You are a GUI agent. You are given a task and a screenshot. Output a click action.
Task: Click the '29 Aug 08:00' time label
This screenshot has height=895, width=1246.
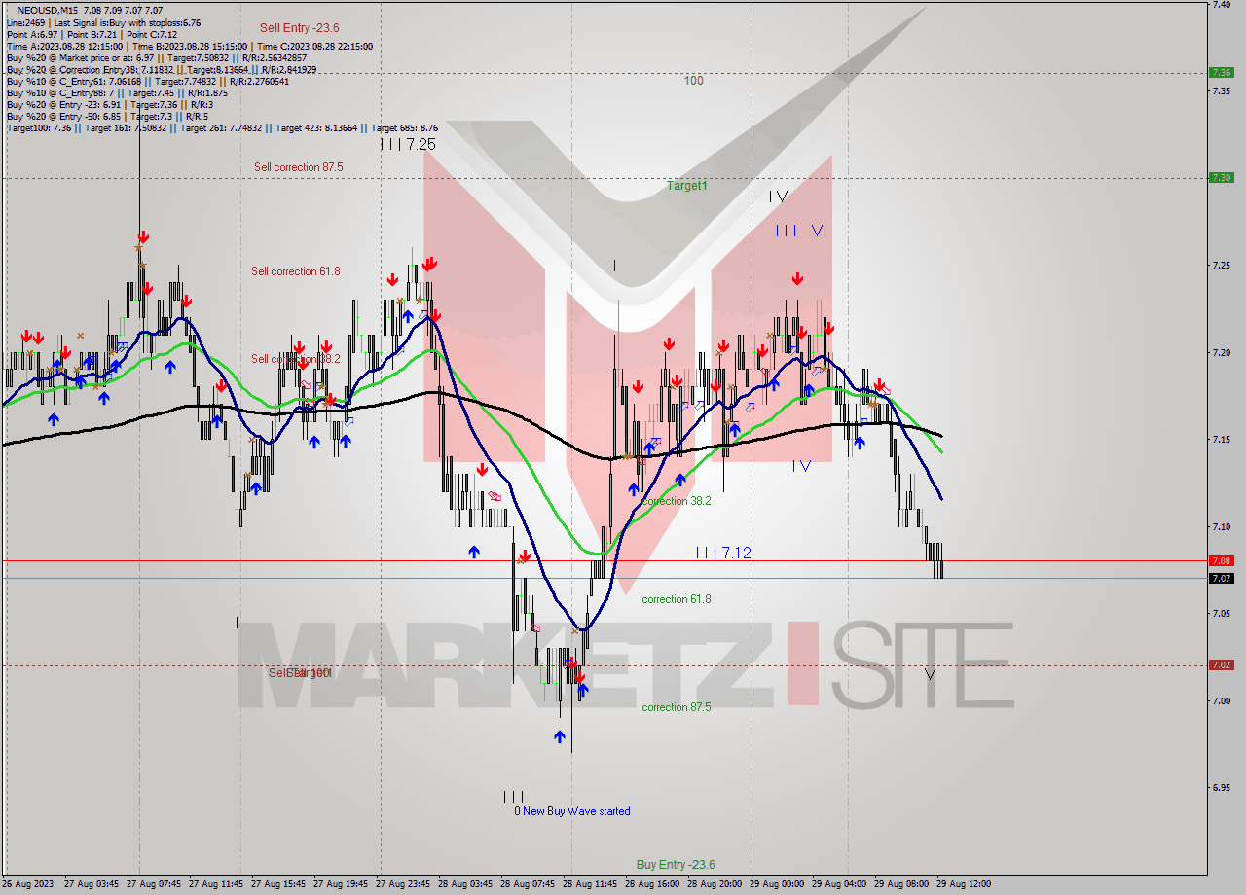point(901,884)
